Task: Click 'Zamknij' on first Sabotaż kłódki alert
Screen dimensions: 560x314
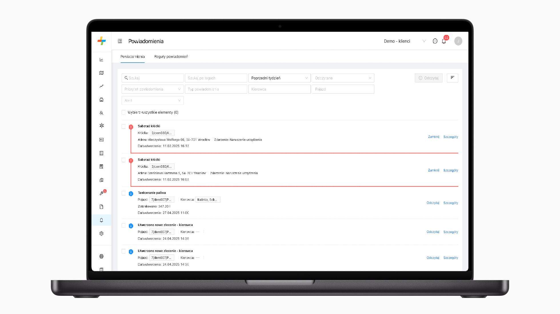Action: [433, 137]
